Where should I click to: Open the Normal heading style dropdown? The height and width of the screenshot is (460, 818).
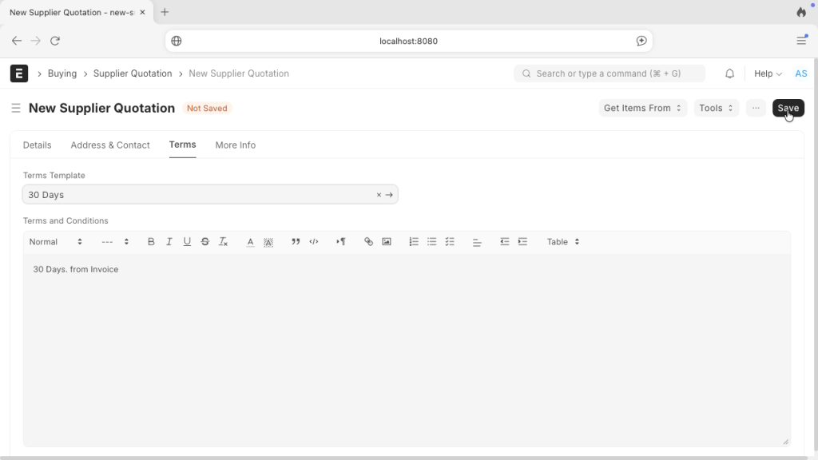[x=55, y=242]
